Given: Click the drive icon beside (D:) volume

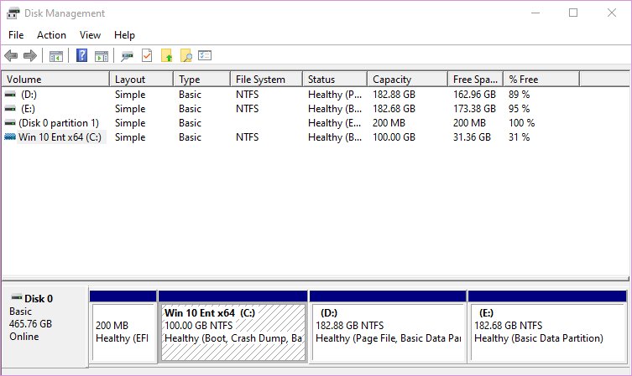Looking at the screenshot, I should point(10,95).
